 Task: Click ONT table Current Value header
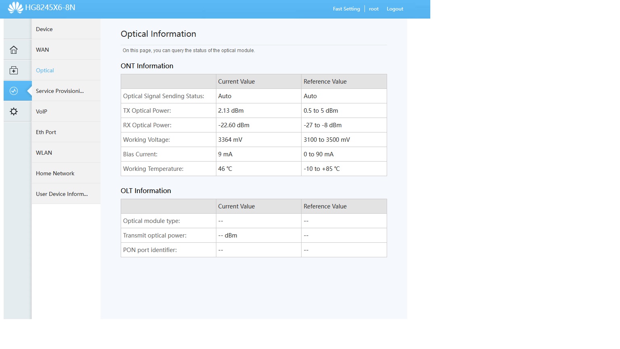(237, 82)
